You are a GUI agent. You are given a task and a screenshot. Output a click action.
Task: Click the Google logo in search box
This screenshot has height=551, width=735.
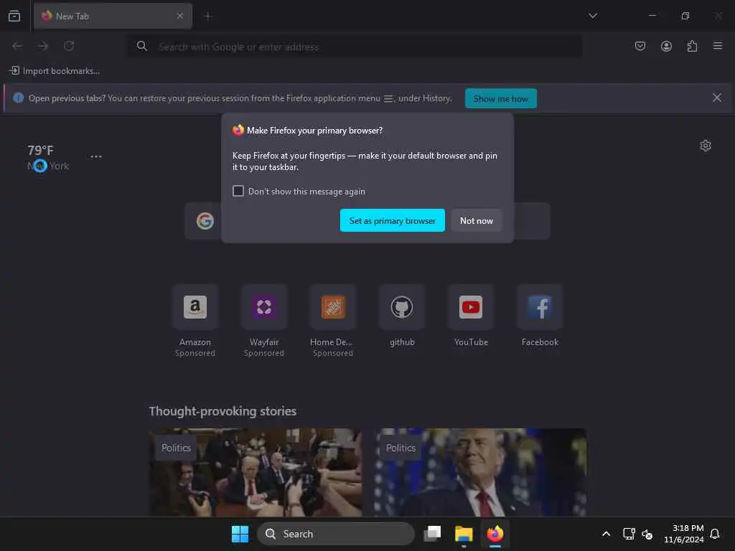tap(205, 221)
